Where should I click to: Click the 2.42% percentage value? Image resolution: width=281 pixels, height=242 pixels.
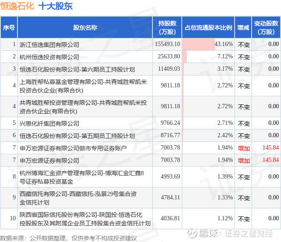[225, 135]
